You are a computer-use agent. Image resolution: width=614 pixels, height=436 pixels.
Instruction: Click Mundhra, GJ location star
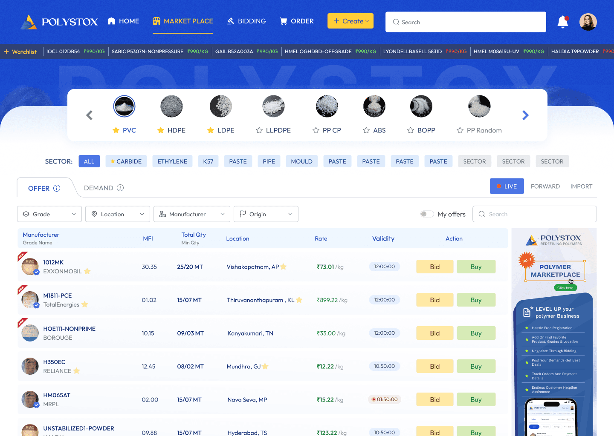pos(265,366)
